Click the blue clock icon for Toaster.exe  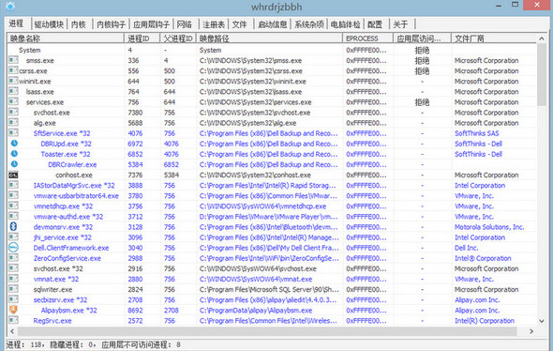click(x=14, y=154)
